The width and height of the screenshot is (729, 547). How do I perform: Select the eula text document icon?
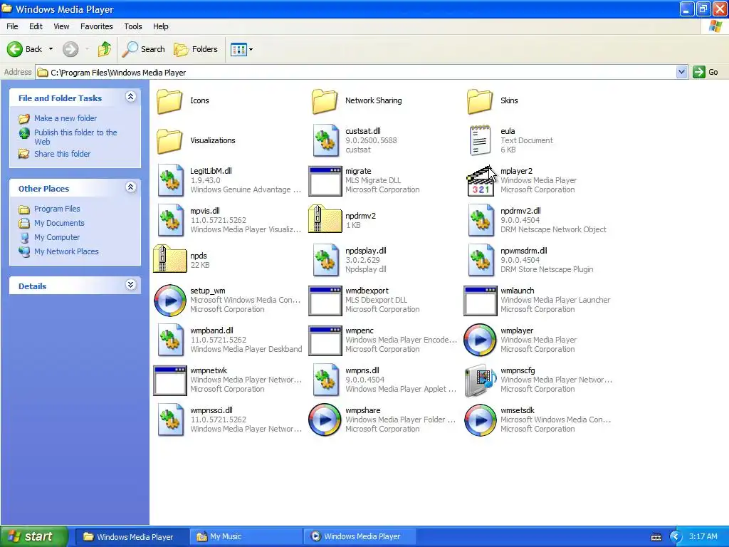pyautogui.click(x=480, y=140)
